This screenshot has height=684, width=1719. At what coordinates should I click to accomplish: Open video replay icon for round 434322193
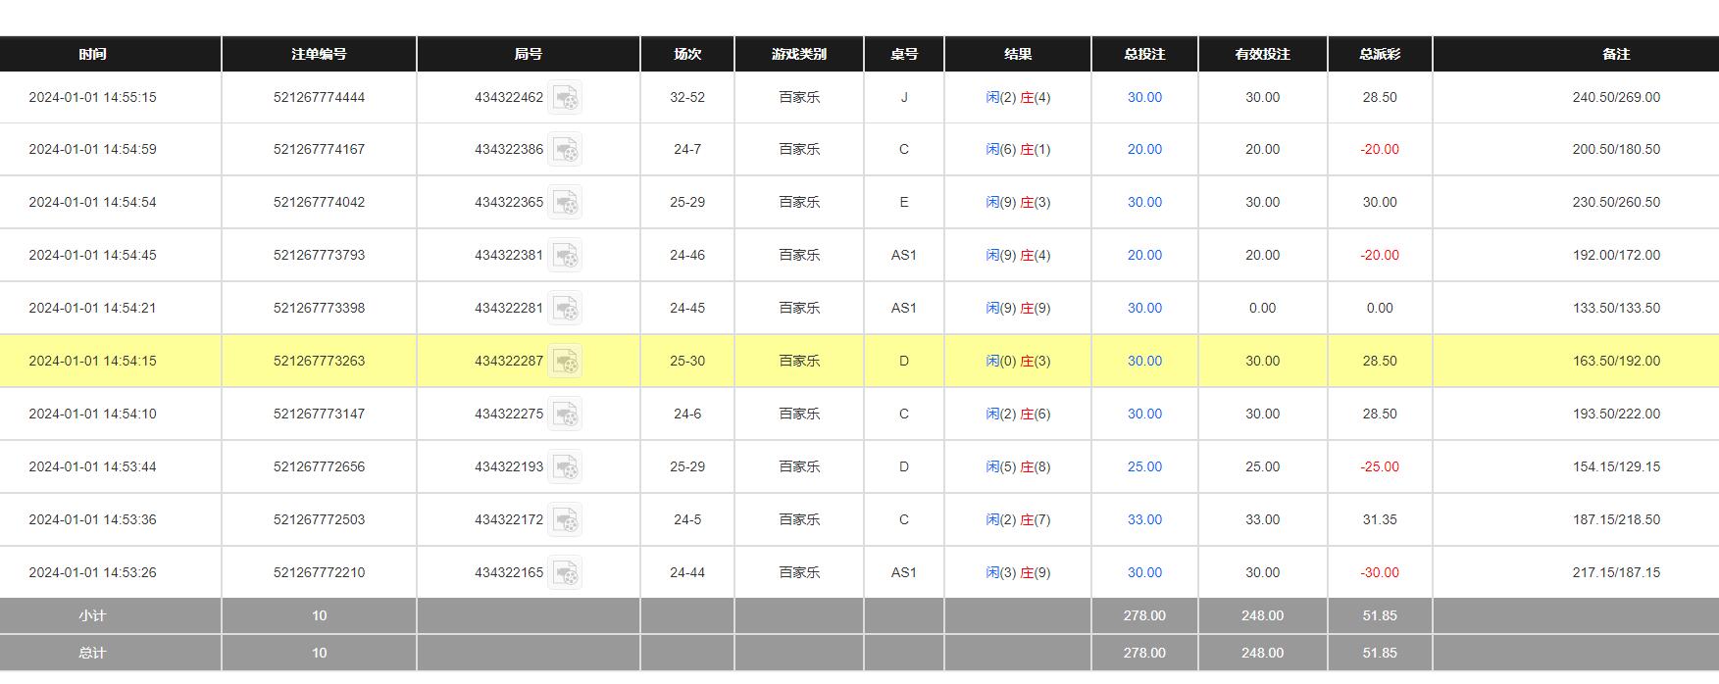click(565, 467)
